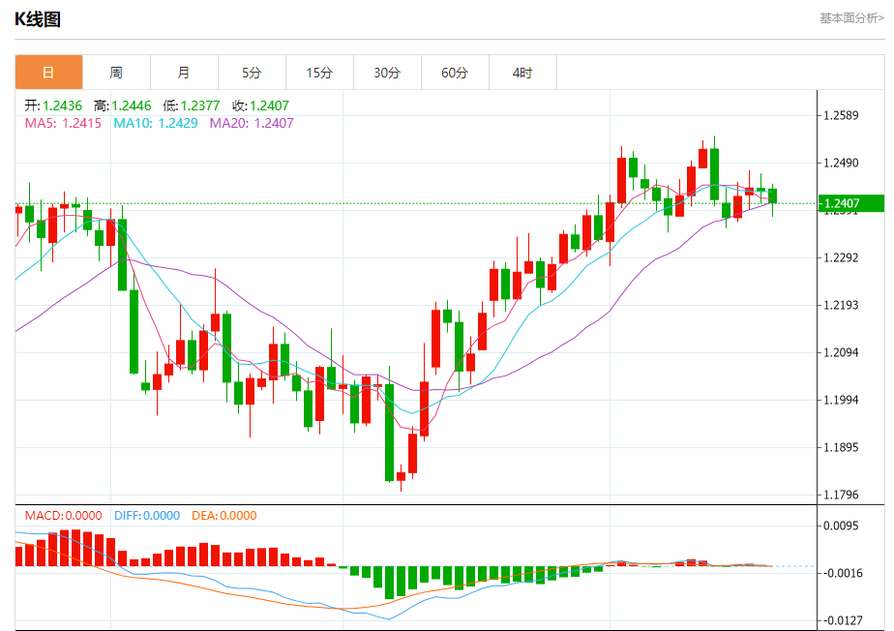Select the 日 daily chart tab

[48, 73]
